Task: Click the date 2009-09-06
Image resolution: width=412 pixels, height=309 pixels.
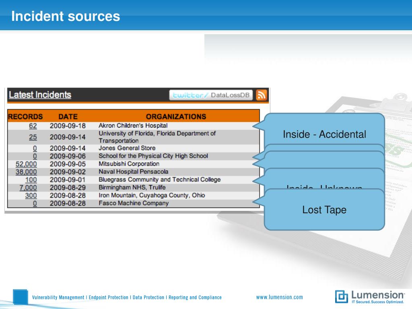Action: pos(68,157)
